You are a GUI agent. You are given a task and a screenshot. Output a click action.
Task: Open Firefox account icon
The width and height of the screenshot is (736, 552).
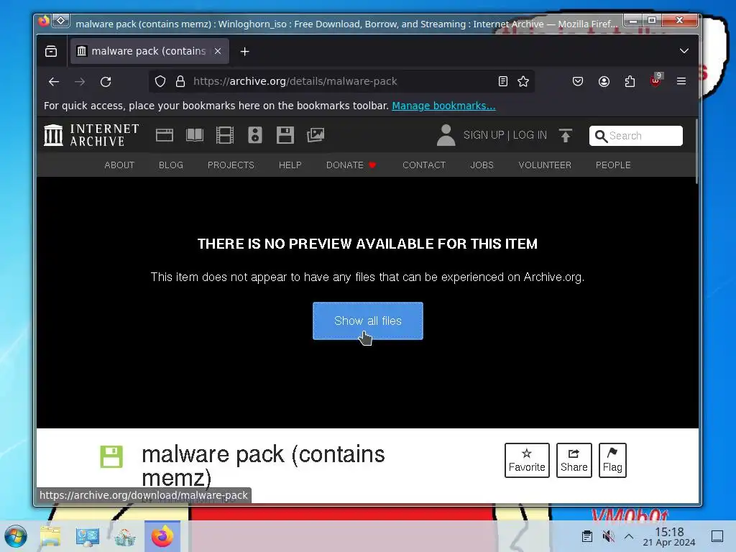(x=604, y=82)
